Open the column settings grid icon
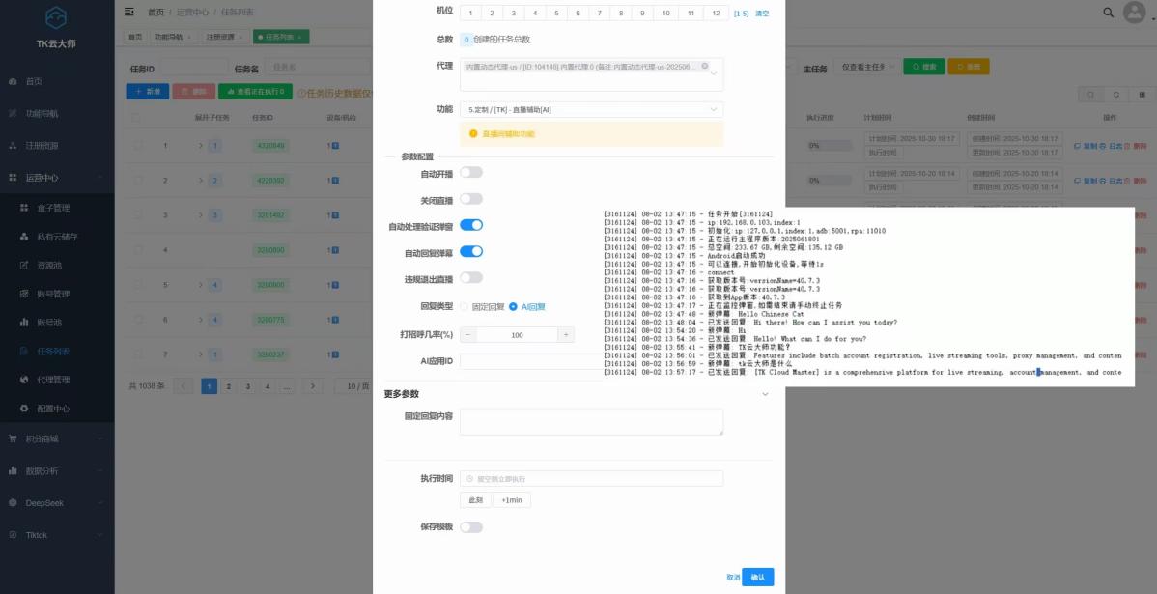This screenshot has width=1157, height=594. click(x=1143, y=96)
